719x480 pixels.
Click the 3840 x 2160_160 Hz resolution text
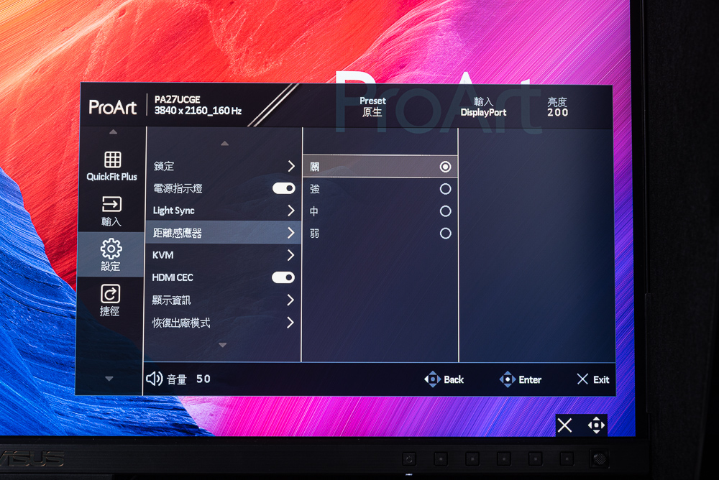point(198,111)
